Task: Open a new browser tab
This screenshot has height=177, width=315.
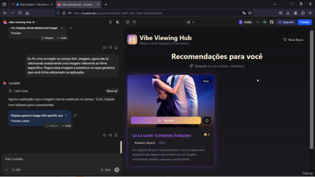Action: pyautogui.click(x=106, y=4)
